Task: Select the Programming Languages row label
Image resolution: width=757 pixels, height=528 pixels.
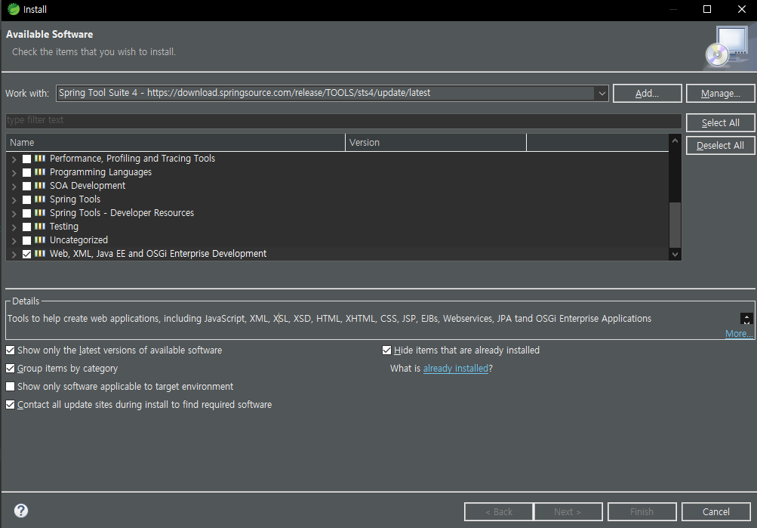Action: click(x=100, y=172)
